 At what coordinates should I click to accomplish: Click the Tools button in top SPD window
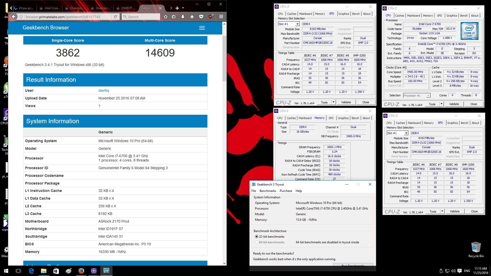324,102
